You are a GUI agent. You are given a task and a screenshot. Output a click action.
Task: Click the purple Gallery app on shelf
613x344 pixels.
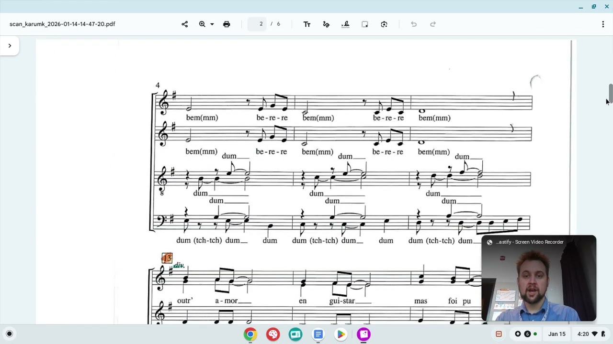[363, 334]
